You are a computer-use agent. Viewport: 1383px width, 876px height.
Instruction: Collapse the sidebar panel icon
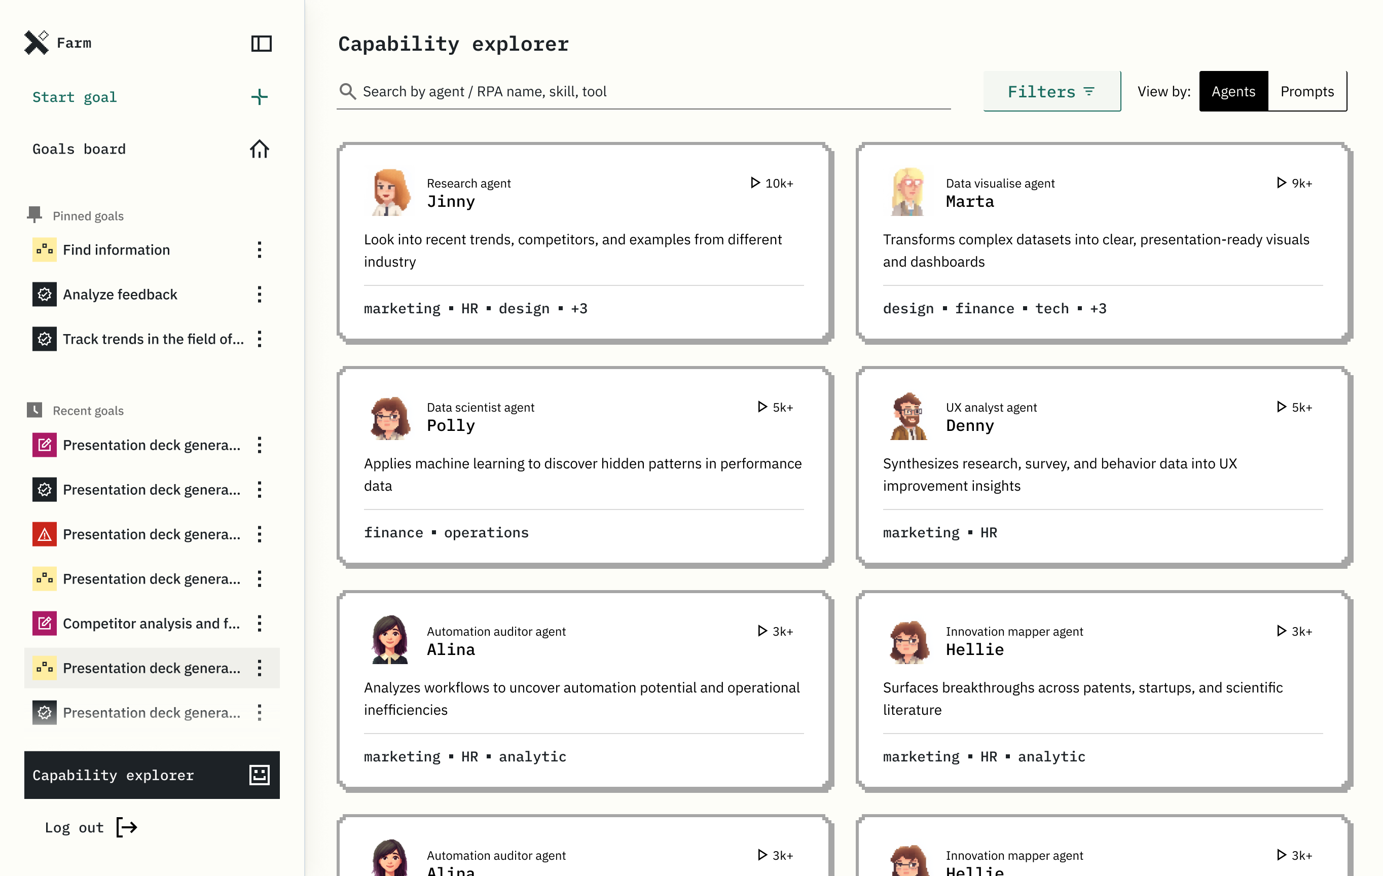261,43
